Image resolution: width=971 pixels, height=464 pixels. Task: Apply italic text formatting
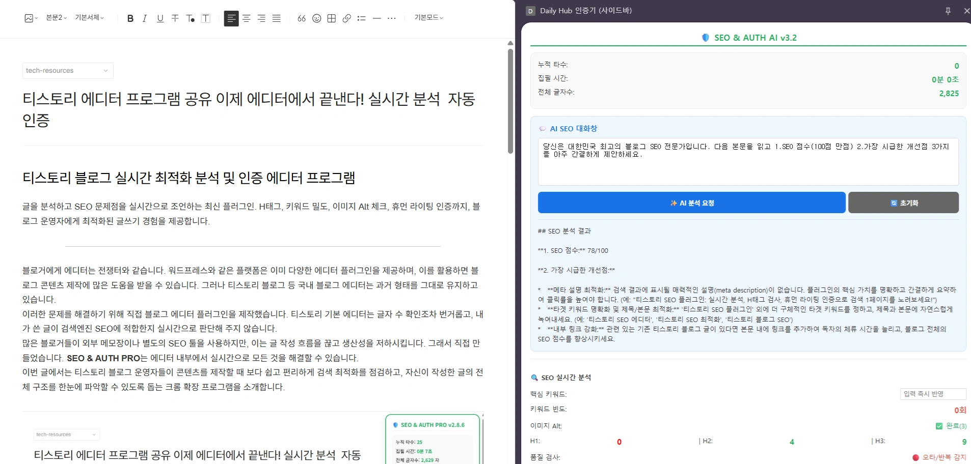pos(145,18)
